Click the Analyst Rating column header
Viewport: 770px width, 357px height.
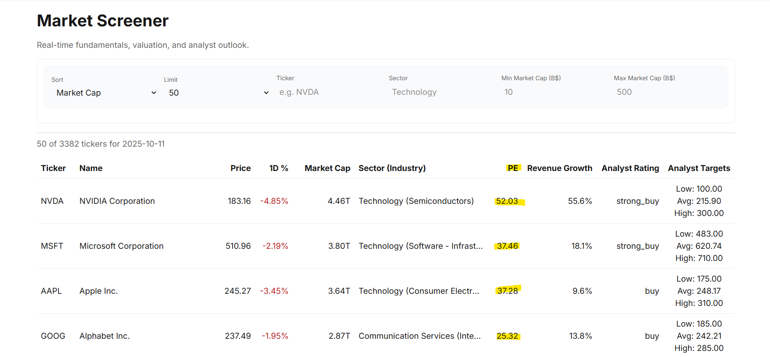[630, 168]
